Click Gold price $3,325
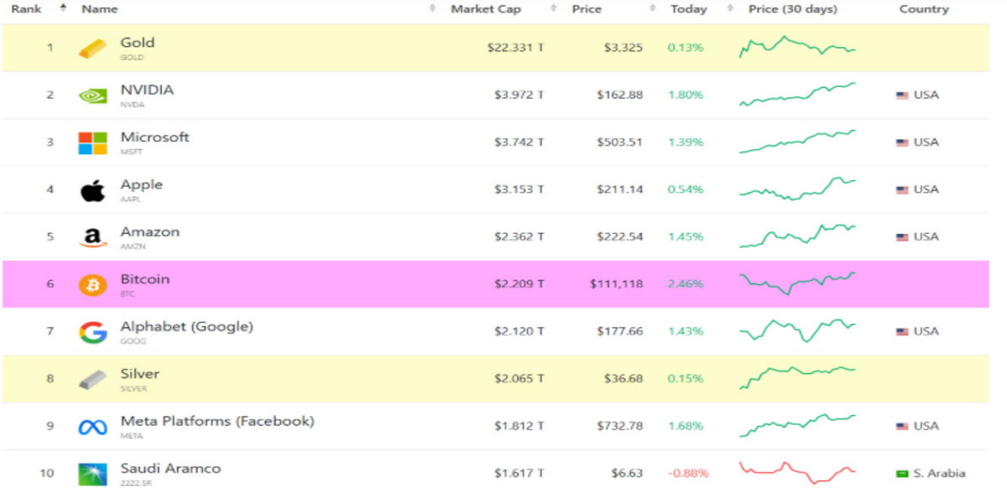Screen dimensions: 1007x503 624,48
